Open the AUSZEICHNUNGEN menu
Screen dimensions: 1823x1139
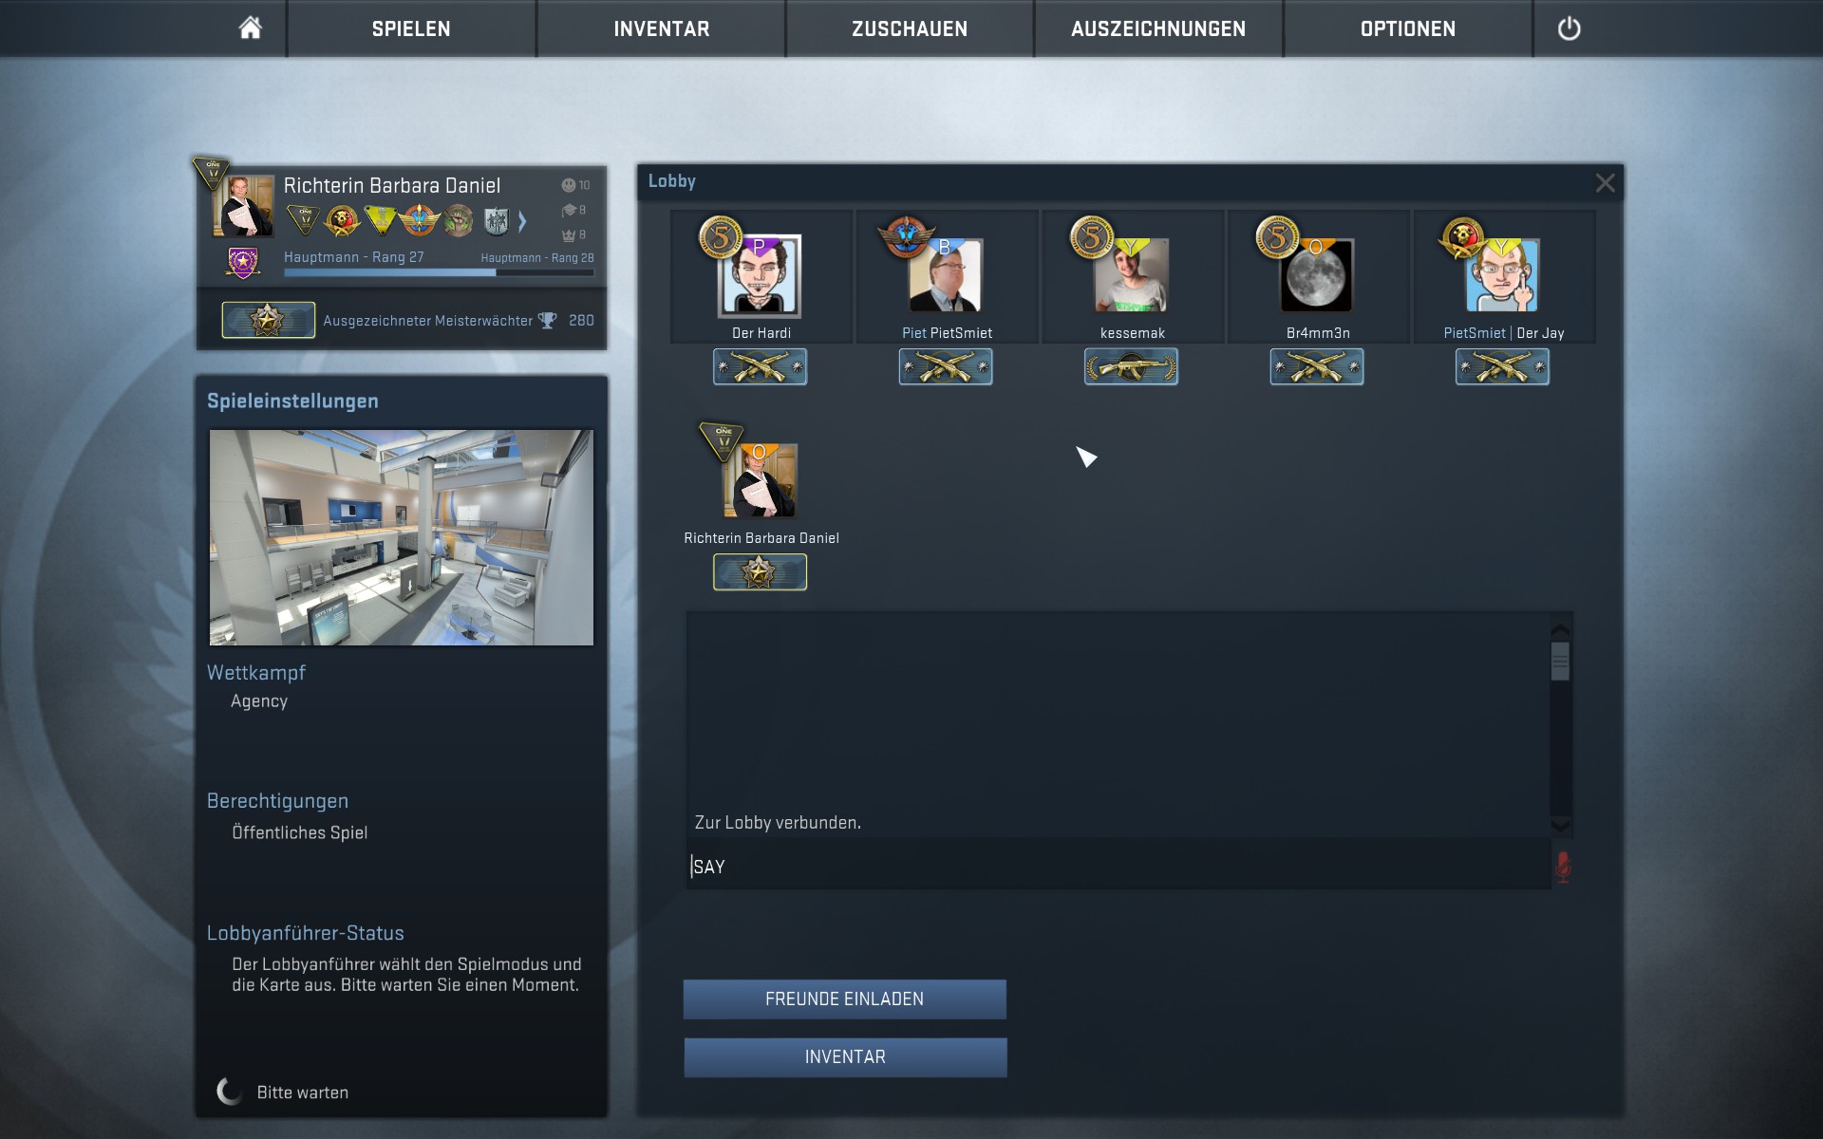[x=1158, y=28]
